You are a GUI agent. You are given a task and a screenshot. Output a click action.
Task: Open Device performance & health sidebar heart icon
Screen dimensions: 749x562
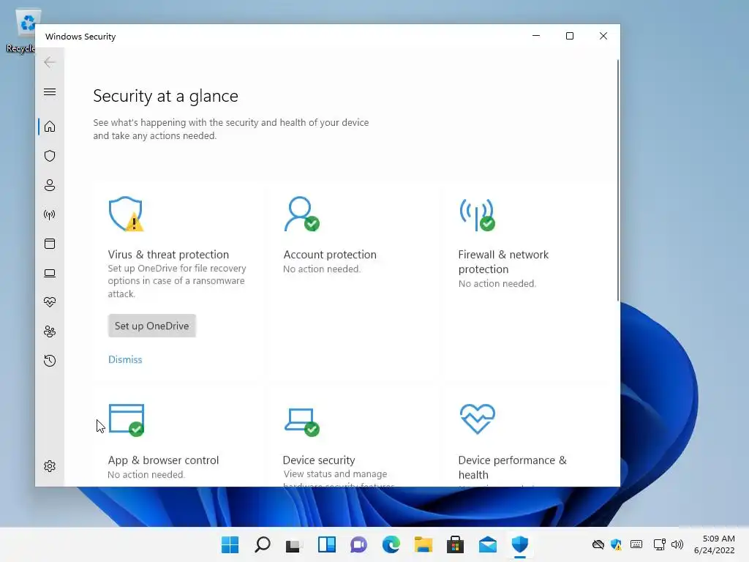(x=50, y=302)
